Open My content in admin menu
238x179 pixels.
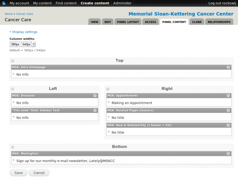(42, 3)
